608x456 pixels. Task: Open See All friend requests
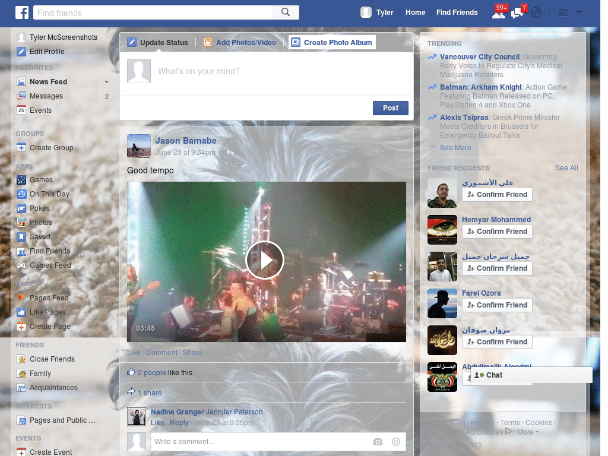[x=566, y=168]
